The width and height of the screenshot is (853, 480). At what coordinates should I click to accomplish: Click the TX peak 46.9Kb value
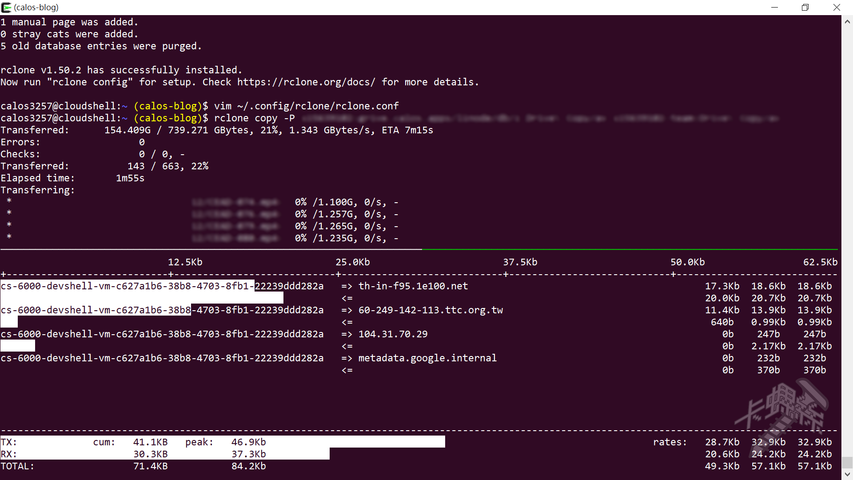[248, 442]
